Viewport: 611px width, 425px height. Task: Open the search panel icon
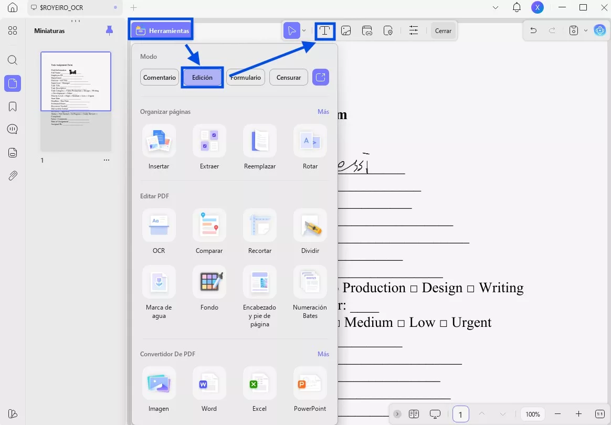click(13, 60)
